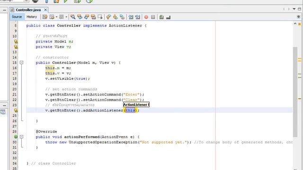Jump to the previous find occurrence
This screenshot has height=170, width=303.
coord(80,17)
